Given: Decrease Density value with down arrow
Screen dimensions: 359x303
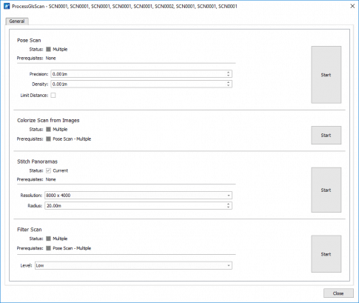Looking at the screenshot, I should click(x=228, y=86).
